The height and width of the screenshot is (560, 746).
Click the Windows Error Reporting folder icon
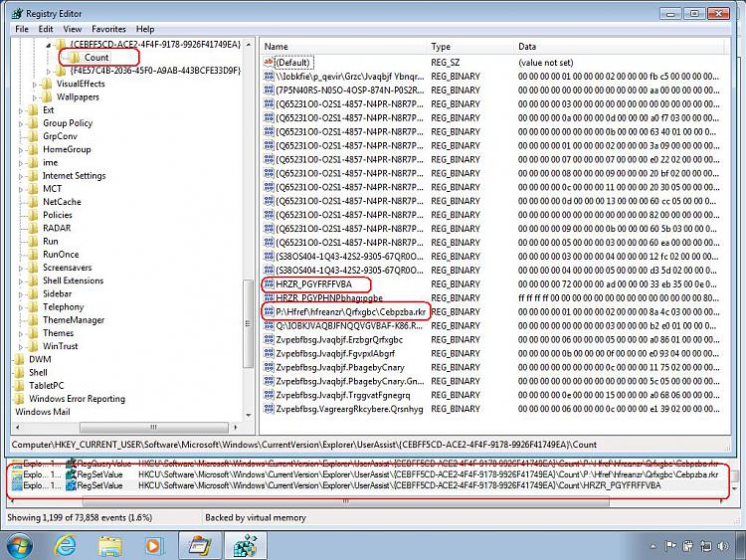19,399
